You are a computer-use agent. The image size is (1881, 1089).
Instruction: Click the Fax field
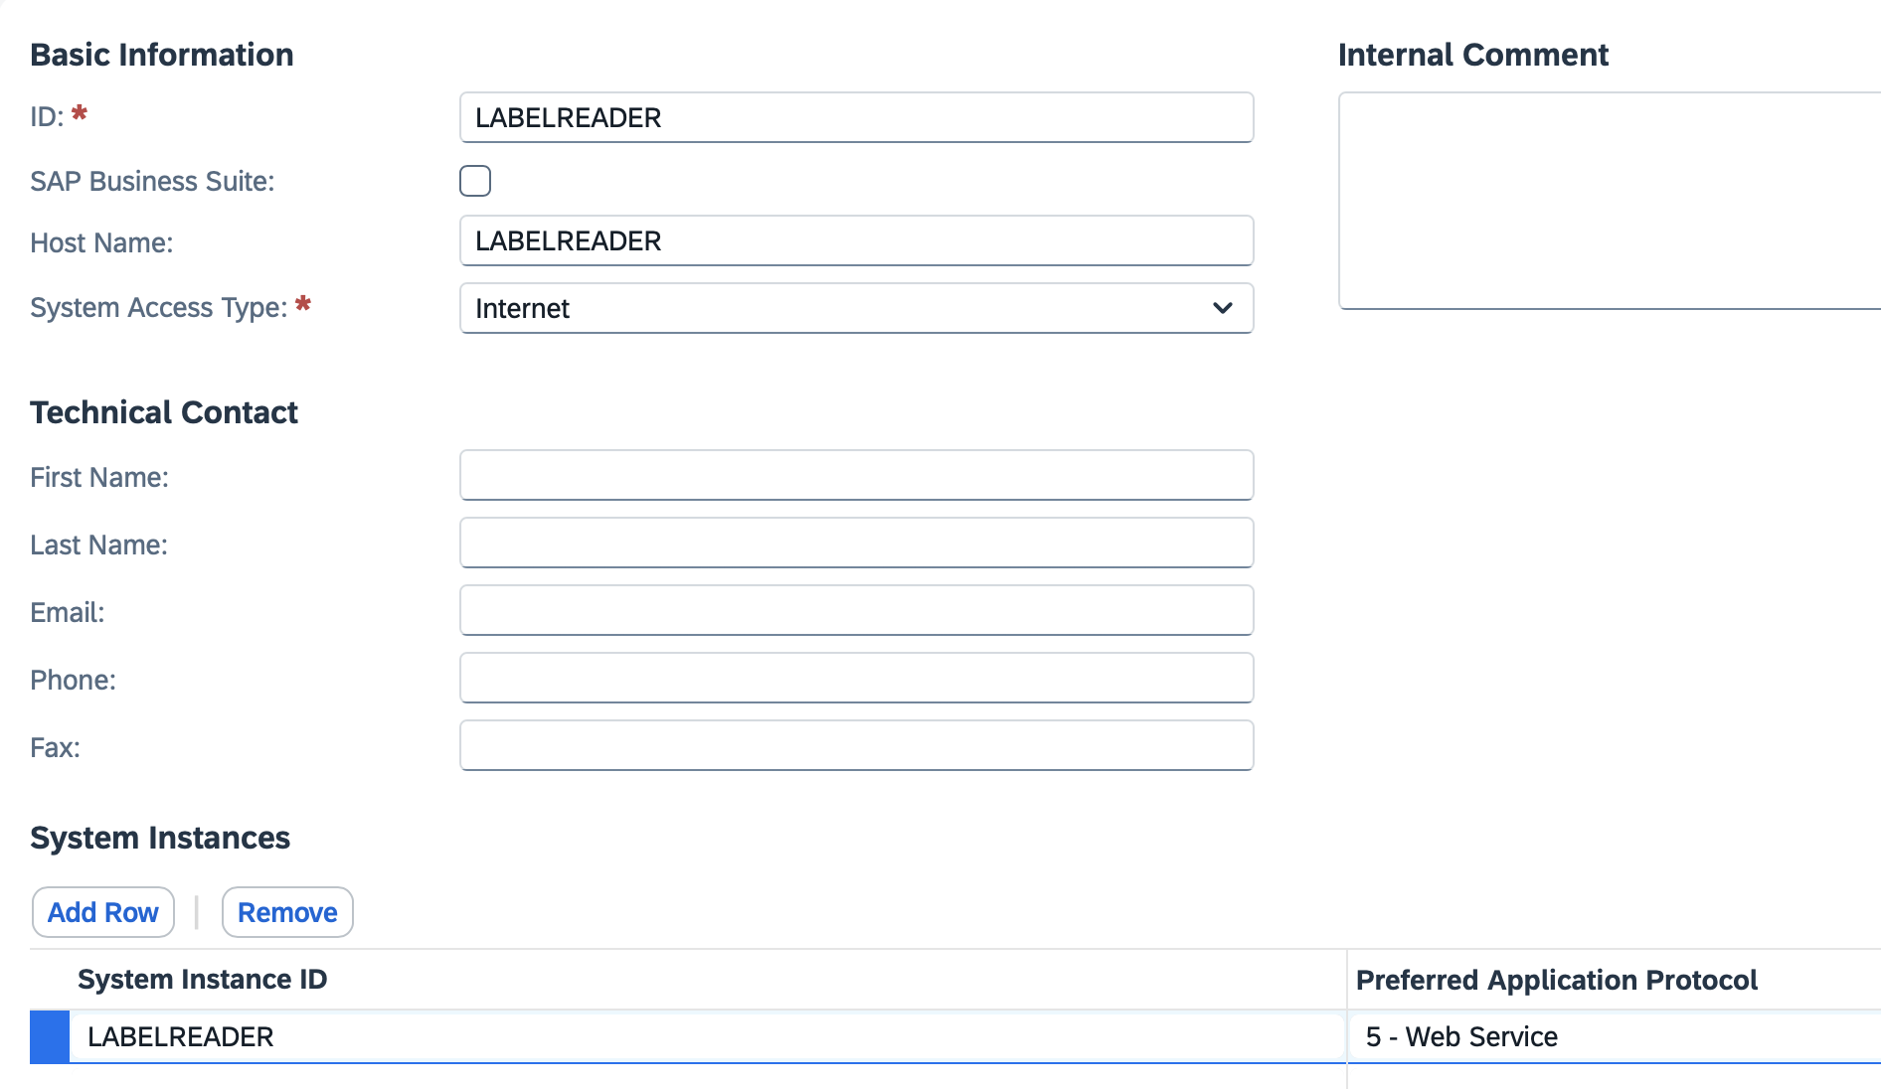[x=855, y=745]
